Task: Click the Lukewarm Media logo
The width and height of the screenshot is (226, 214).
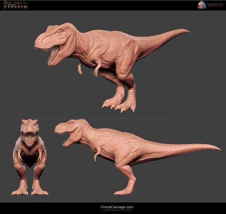Action: click(x=210, y=5)
